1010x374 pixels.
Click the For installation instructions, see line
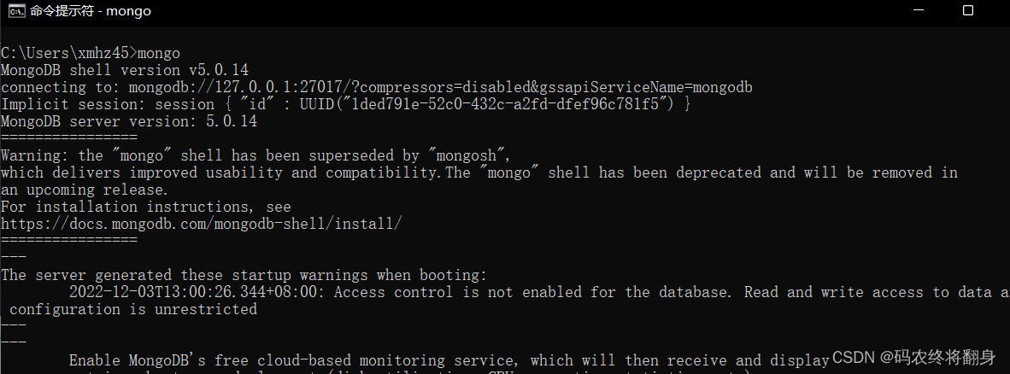pos(145,207)
